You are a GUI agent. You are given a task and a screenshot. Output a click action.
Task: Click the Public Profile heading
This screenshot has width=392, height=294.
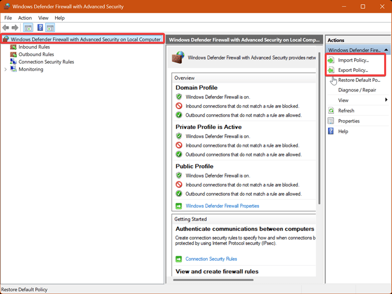(x=194, y=166)
